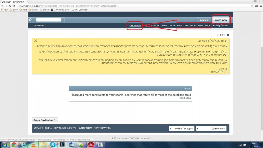Click the battery power tray icon

[245, 145]
